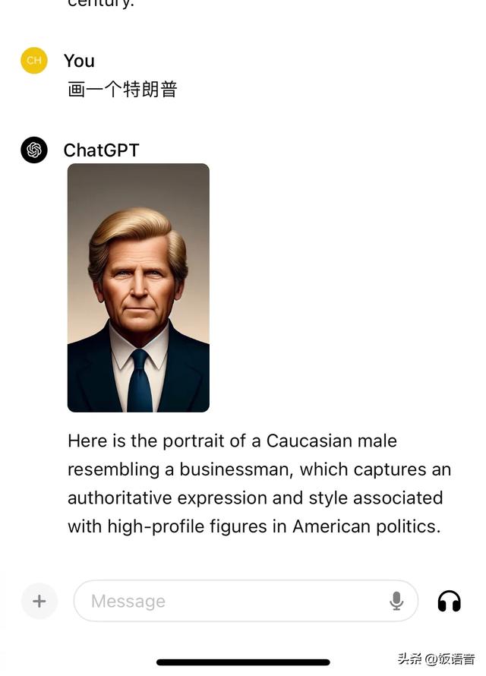Tap the plus attachment button
The width and height of the screenshot is (486, 676).
click(x=39, y=601)
